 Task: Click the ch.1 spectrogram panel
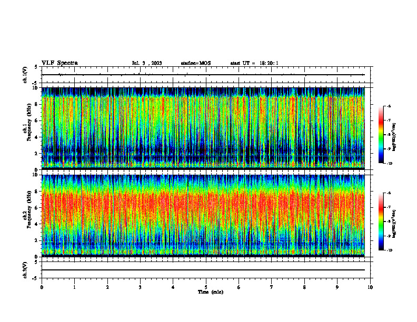[203, 128]
